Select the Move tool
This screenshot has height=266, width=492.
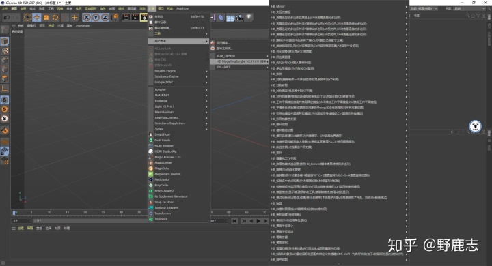(37, 18)
